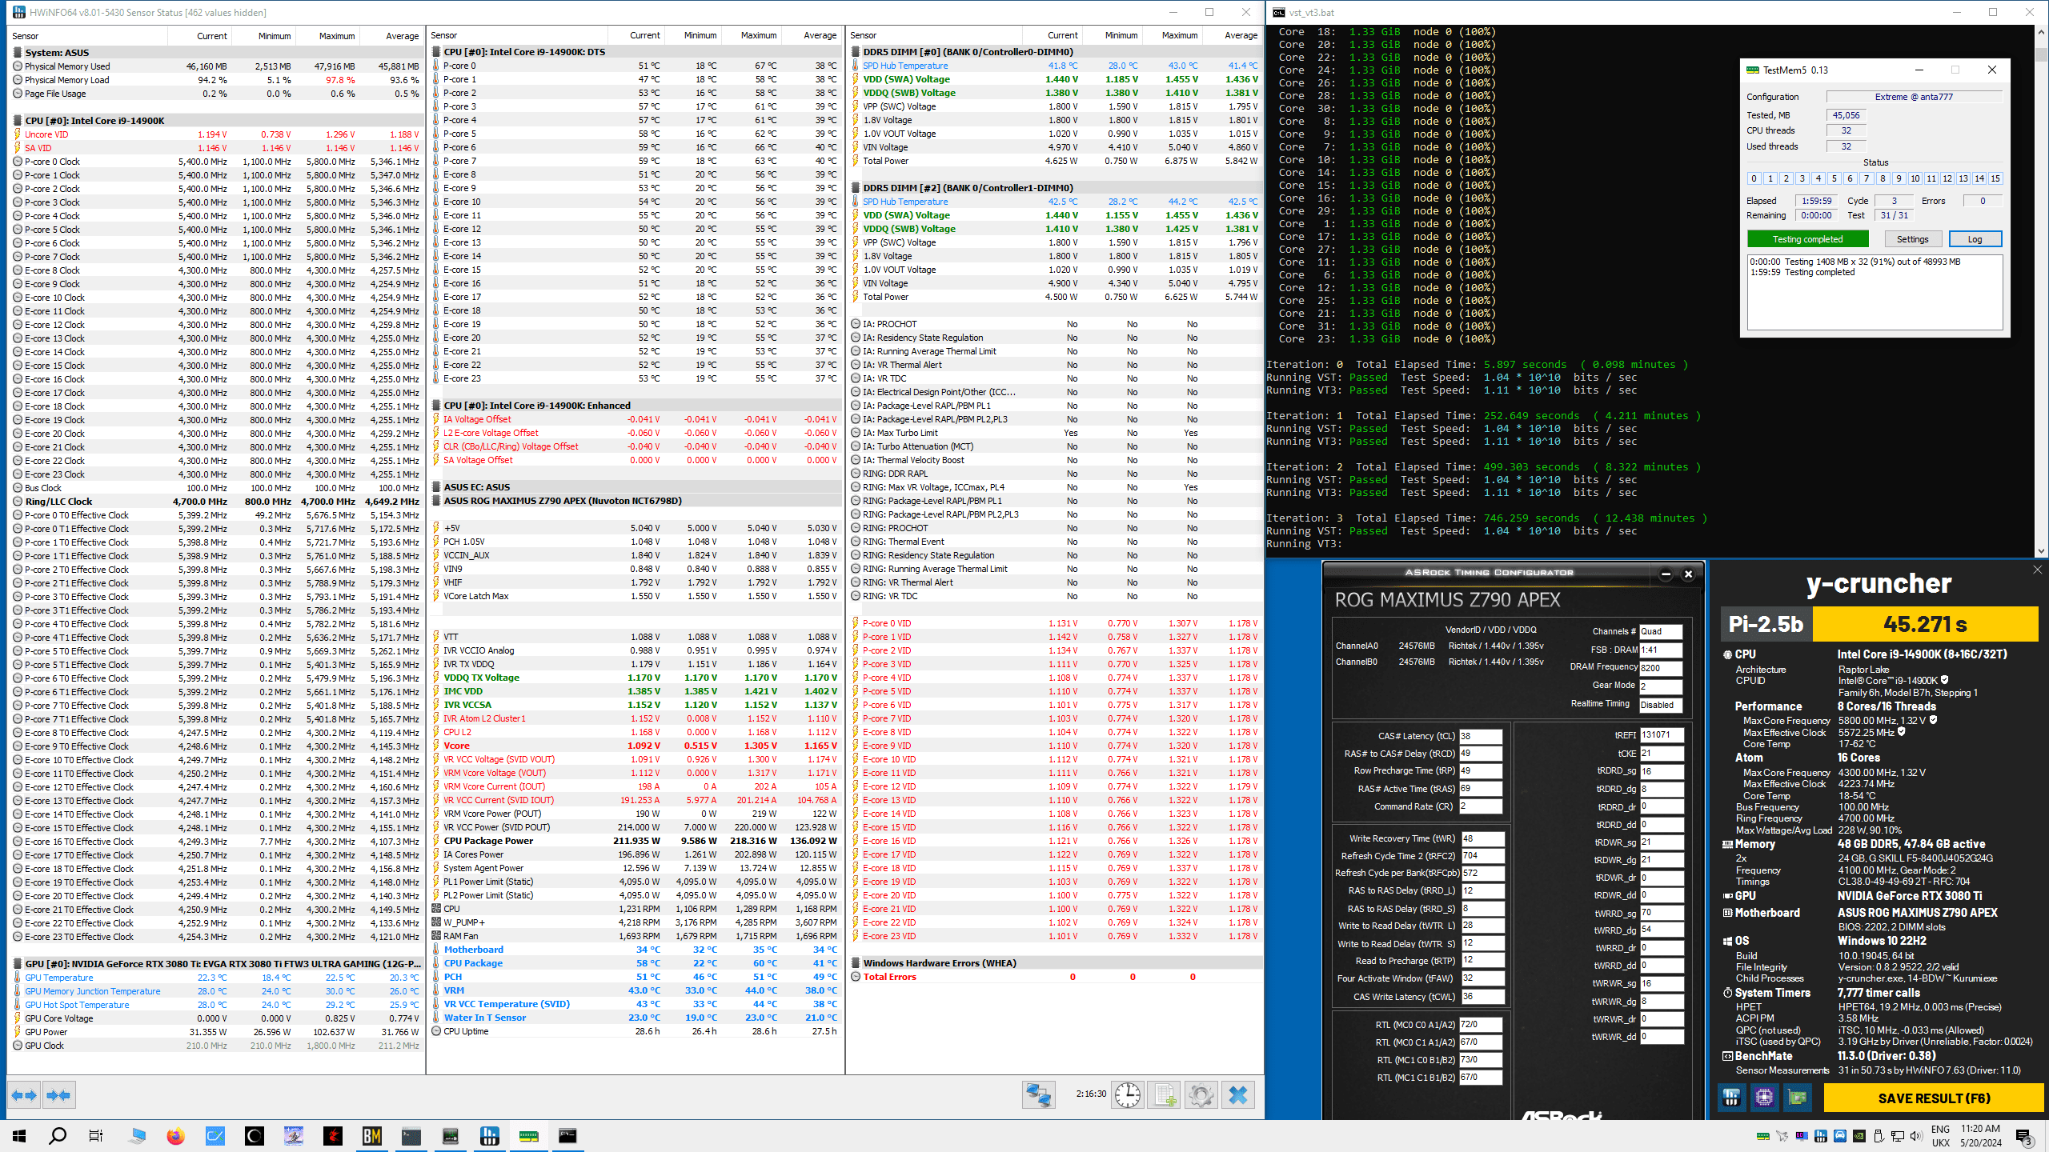Select System: ASUS sensor group header
2049x1152 pixels.
click(x=215, y=53)
